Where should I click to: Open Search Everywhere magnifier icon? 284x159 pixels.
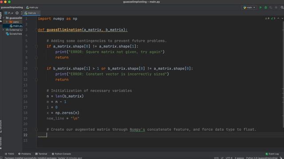point(282,8)
